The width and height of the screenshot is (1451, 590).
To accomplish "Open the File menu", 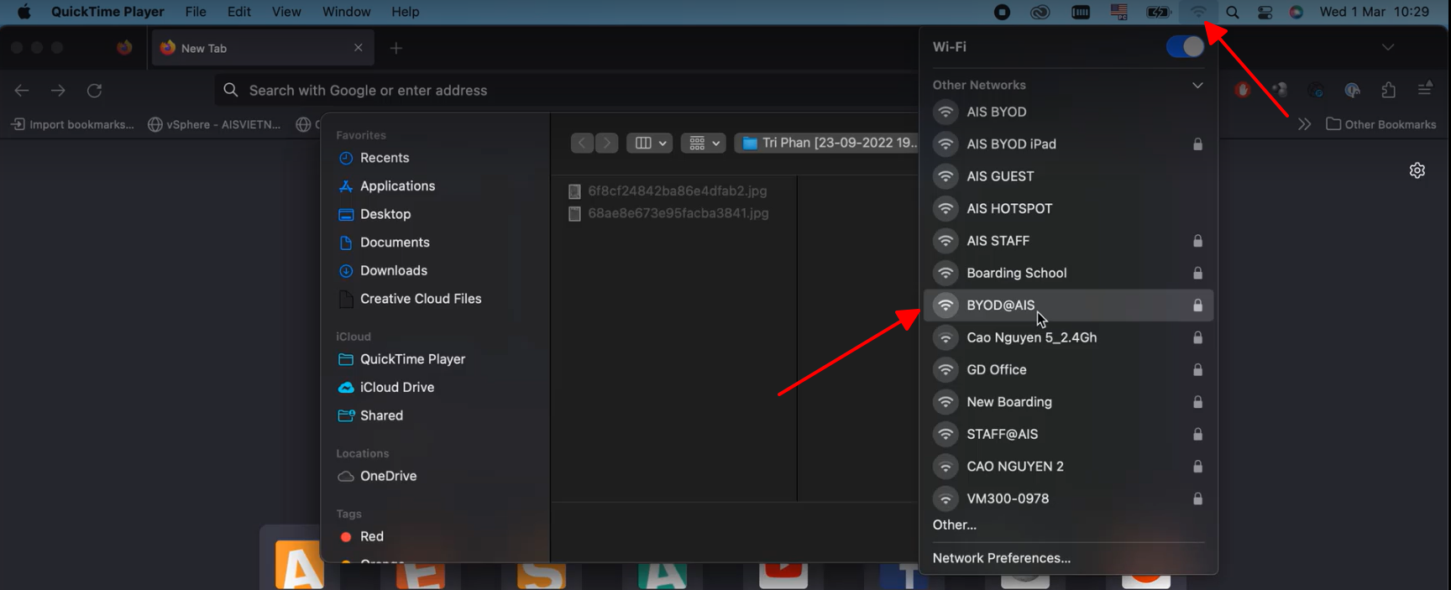I will coord(196,12).
